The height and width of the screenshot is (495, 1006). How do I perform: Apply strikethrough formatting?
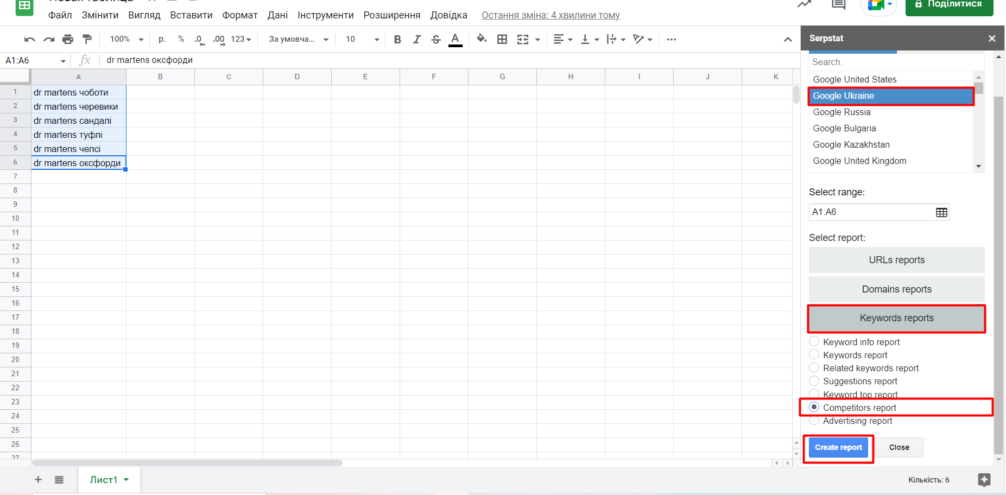coord(435,39)
